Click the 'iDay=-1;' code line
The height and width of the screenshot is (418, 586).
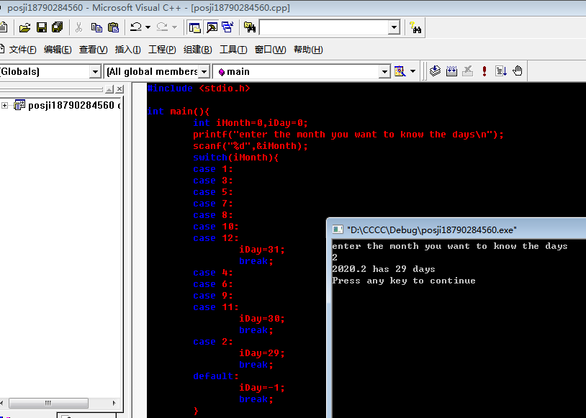tap(262, 388)
